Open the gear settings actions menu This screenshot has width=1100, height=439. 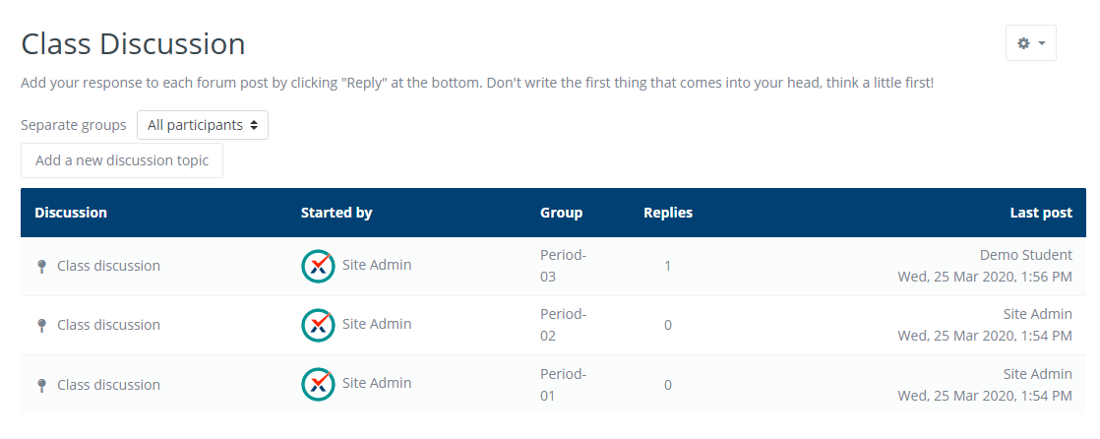(x=1030, y=43)
